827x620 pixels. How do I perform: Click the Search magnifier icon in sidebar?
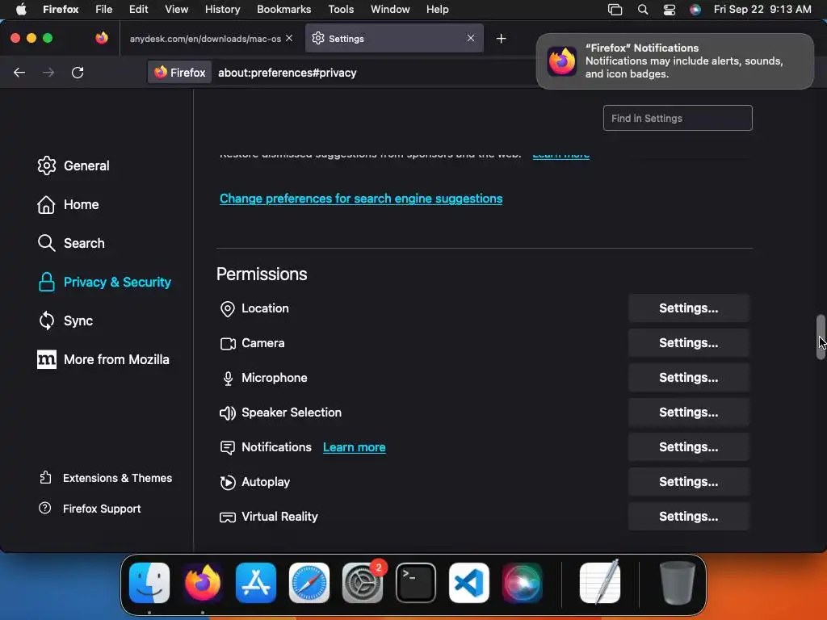pyautogui.click(x=46, y=243)
